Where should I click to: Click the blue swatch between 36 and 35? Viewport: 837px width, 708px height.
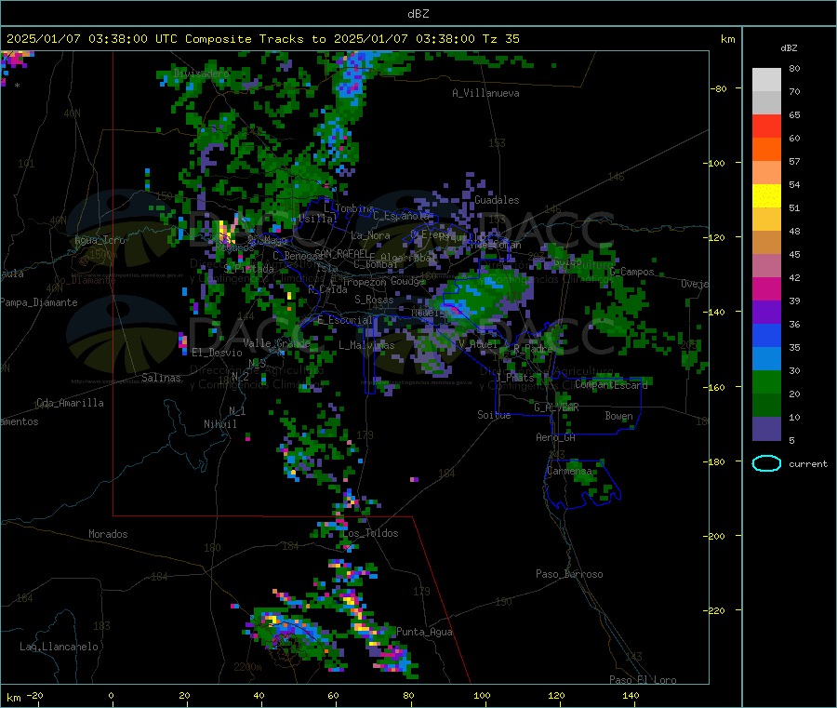tap(766, 335)
